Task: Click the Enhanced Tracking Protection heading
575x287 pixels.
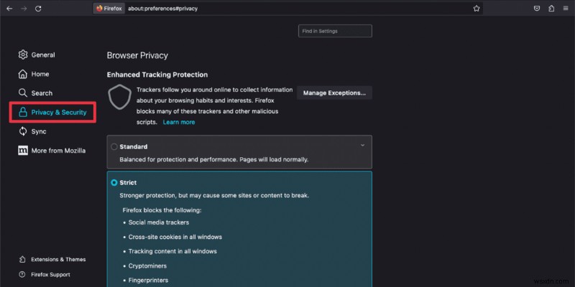Action: pyautogui.click(x=157, y=75)
